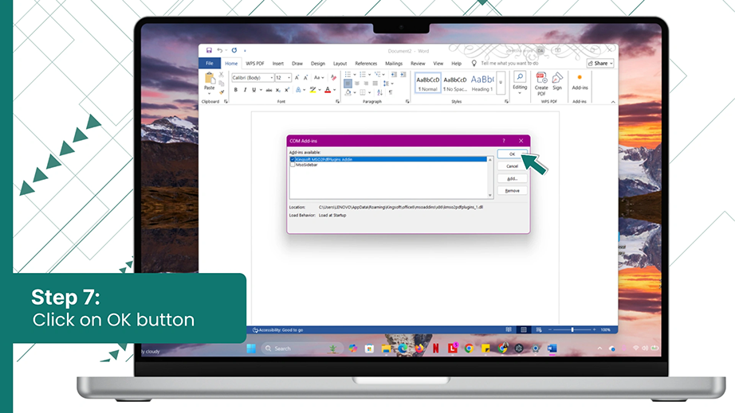Open the font size 12 dropdown

[x=289, y=78]
